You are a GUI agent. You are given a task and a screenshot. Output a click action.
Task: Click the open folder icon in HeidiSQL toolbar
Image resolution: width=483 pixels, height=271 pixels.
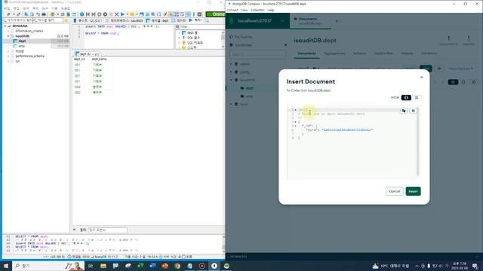[132, 14]
